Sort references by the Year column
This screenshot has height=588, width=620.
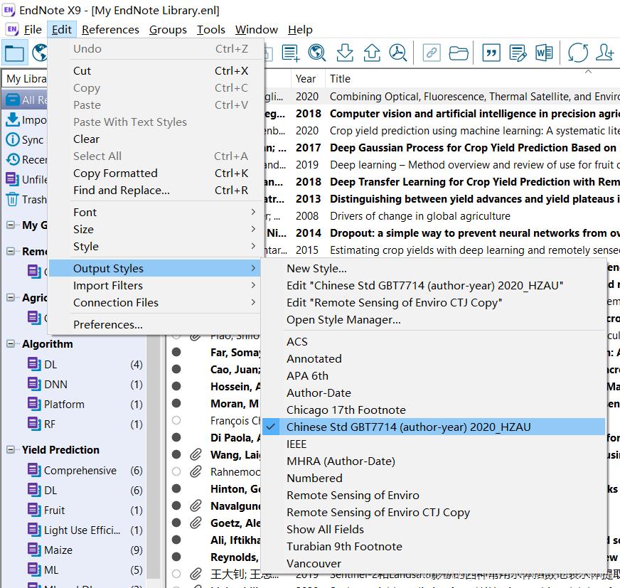(x=306, y=79)
